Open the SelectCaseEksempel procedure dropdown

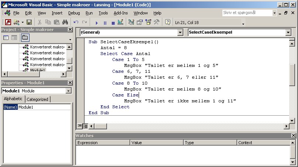(288, 33)
